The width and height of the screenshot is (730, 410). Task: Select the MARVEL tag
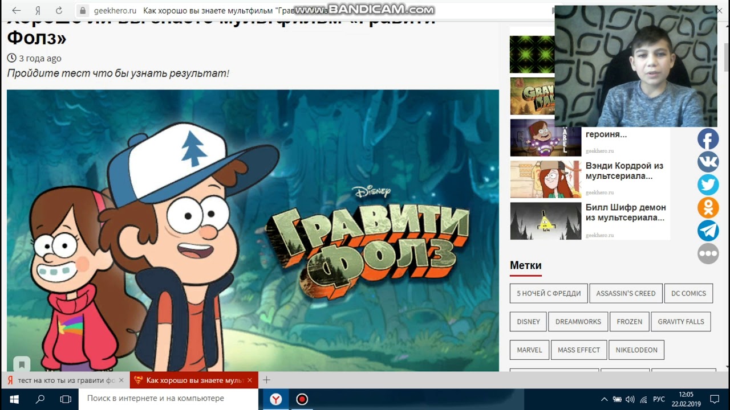[x=529, y=350]
